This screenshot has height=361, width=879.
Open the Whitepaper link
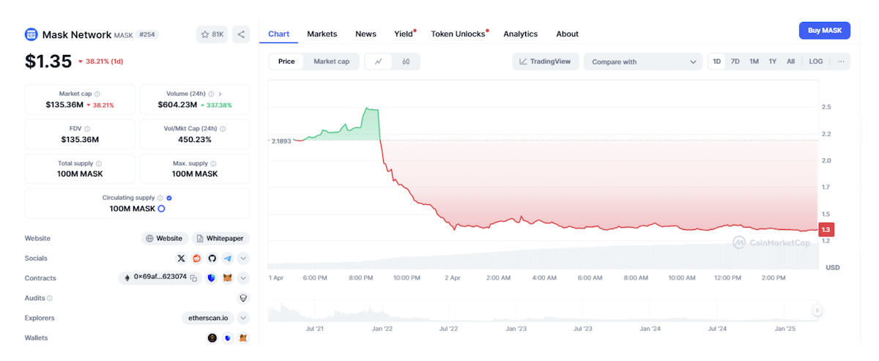click(x=220, y=238)
